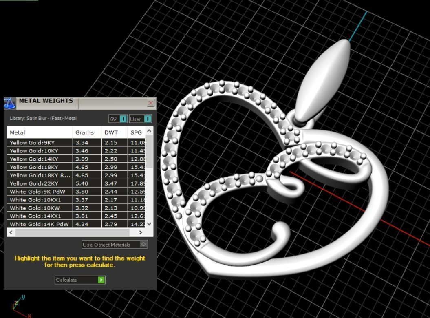Image resolution: width=430 pixels, height=318 pixels.
Task: Click the 5.40 grams value
Action: click(x=82, y=183)
